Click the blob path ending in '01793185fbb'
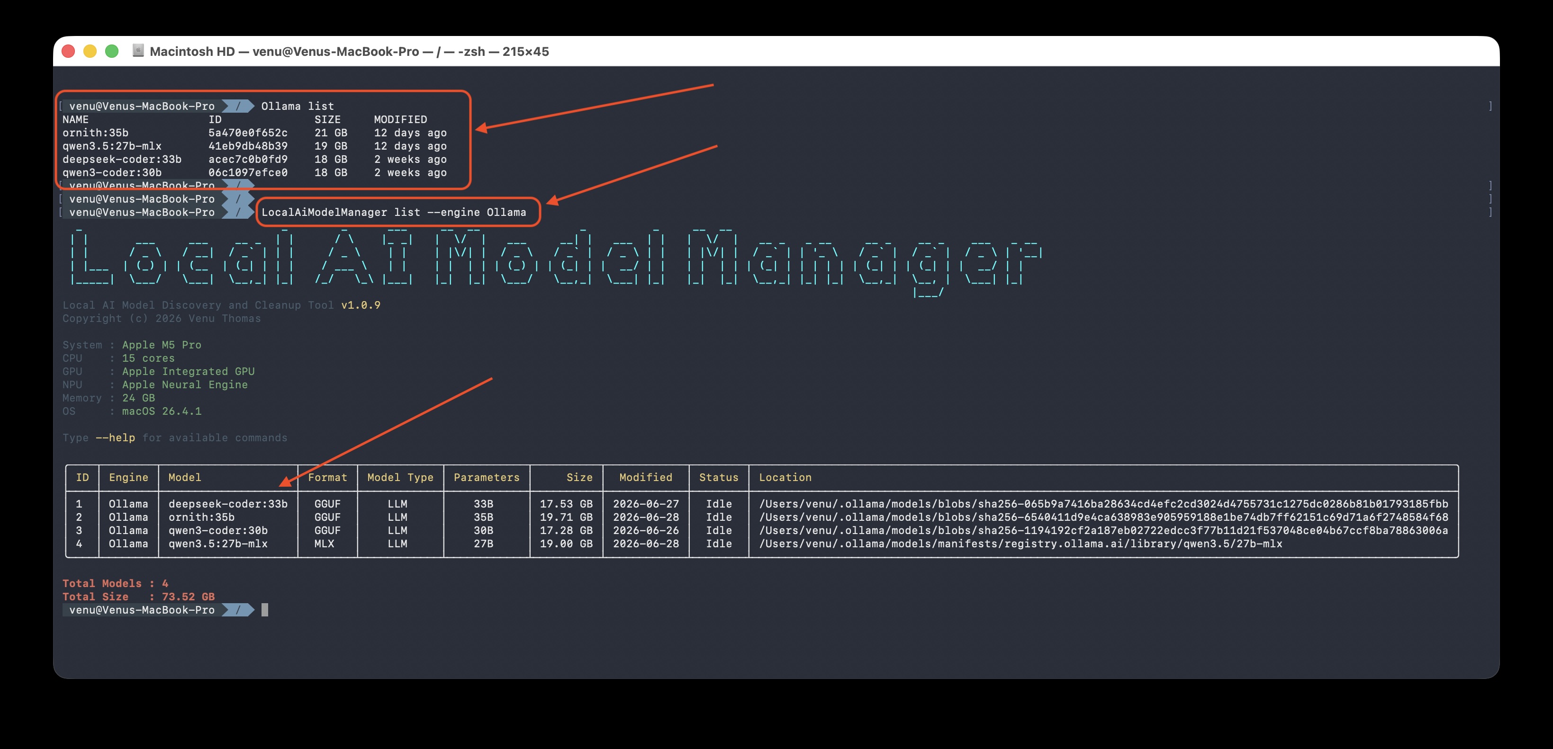 [1103, 504]
